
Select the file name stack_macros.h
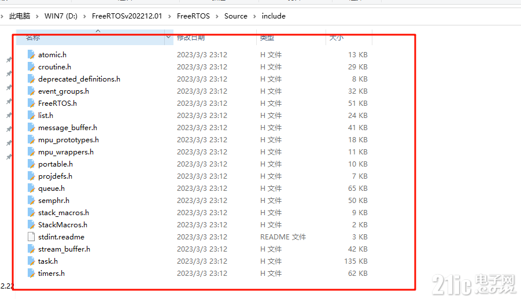coord(64,213)
